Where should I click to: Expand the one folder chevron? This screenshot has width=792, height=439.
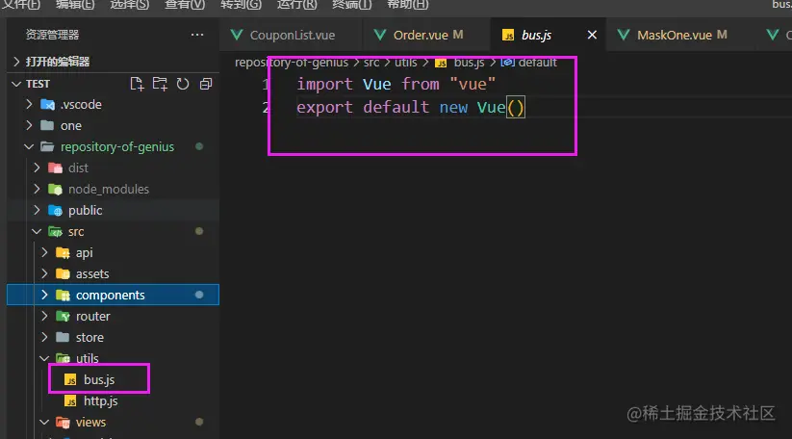[x=29, y=125]
